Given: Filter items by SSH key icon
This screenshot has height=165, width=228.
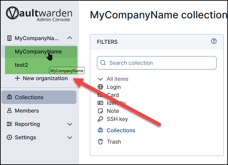Looking at the screenshot, I should coord(100,119).
